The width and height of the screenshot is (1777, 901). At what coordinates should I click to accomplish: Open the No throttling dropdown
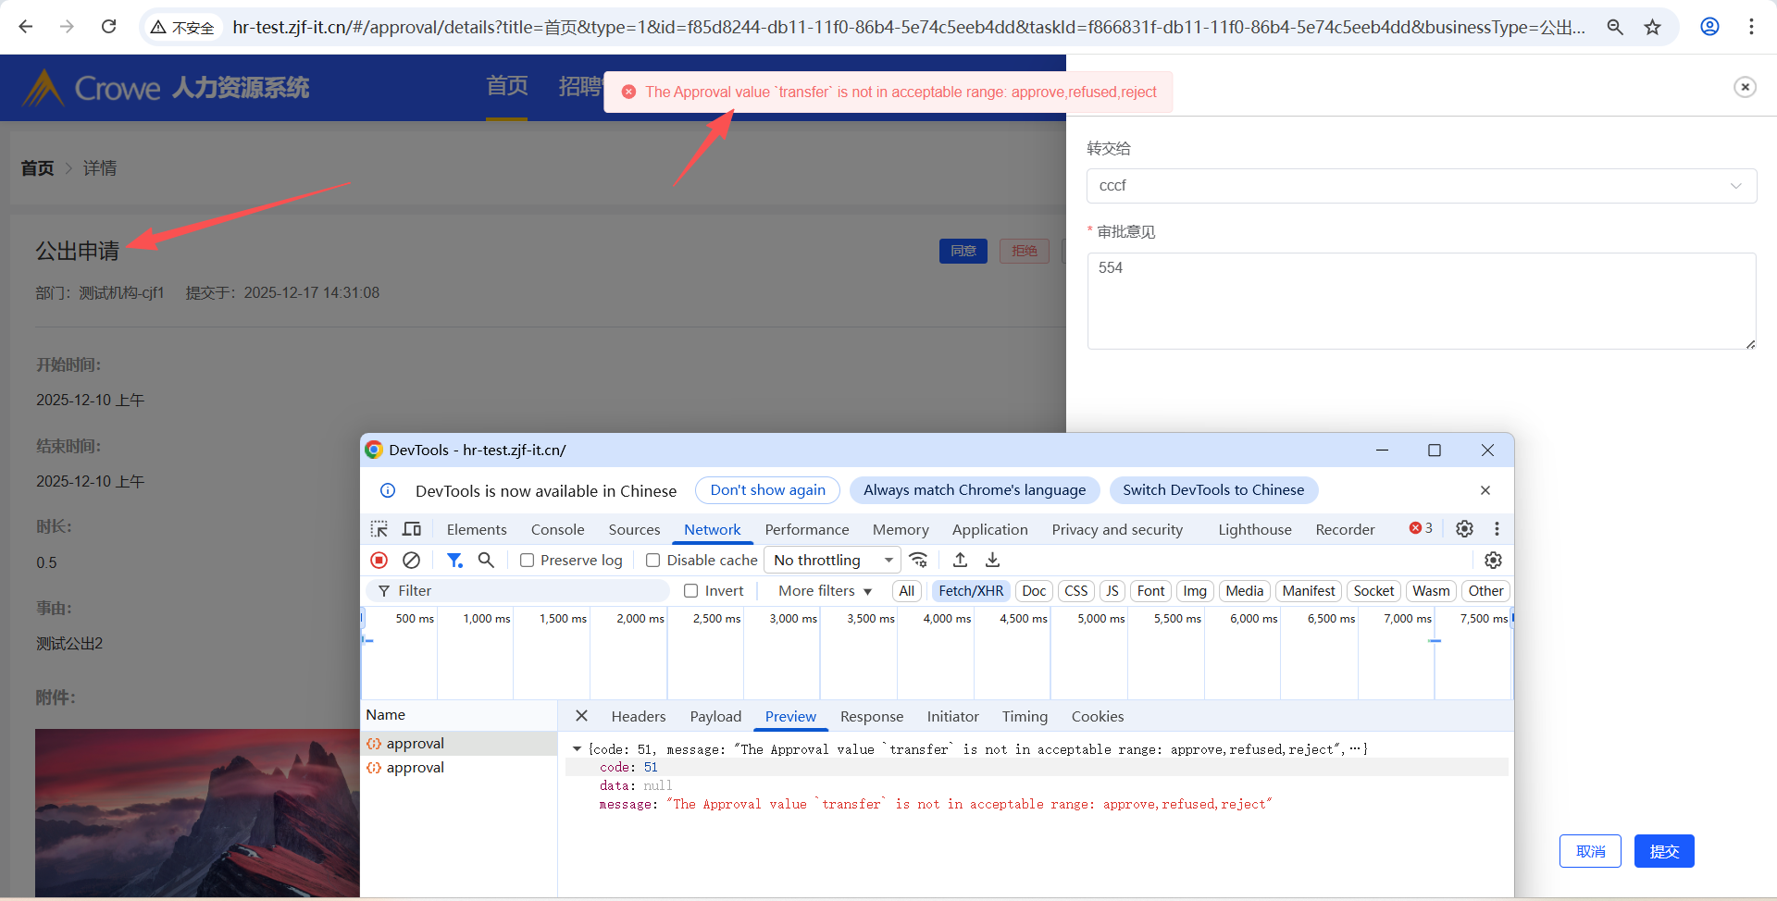point(832,561)
